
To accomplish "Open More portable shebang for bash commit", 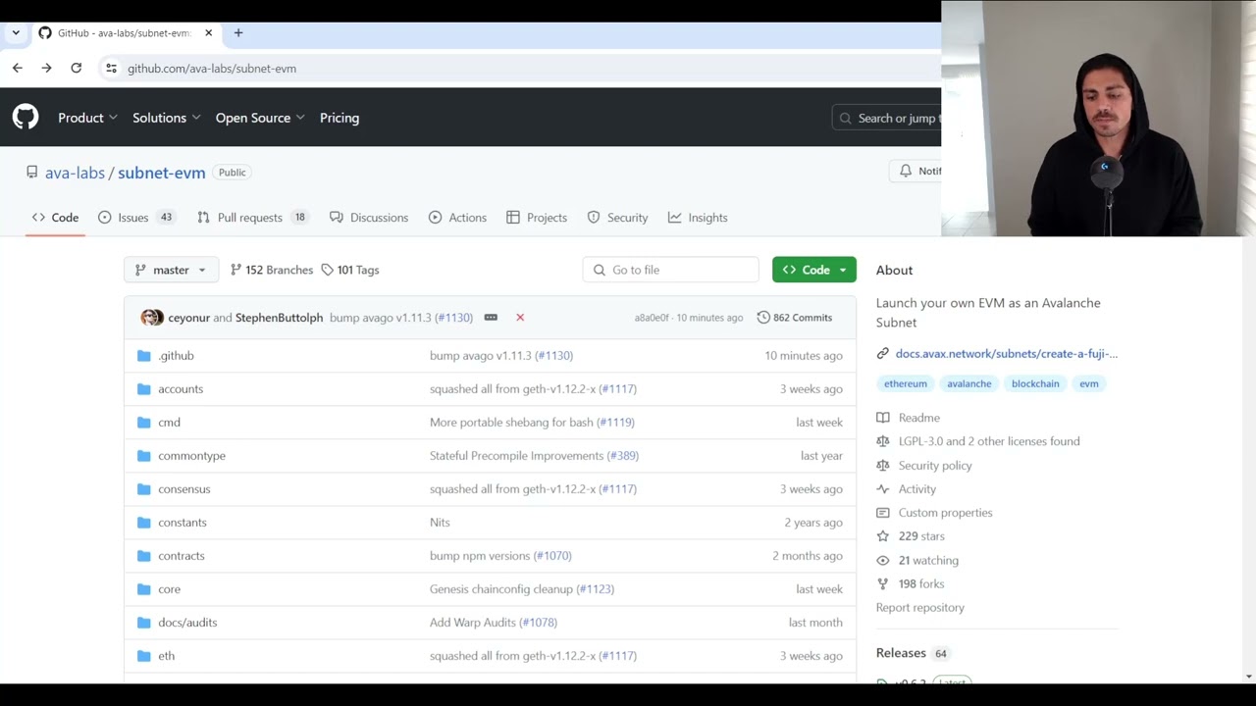I will (x=511, y=423).
